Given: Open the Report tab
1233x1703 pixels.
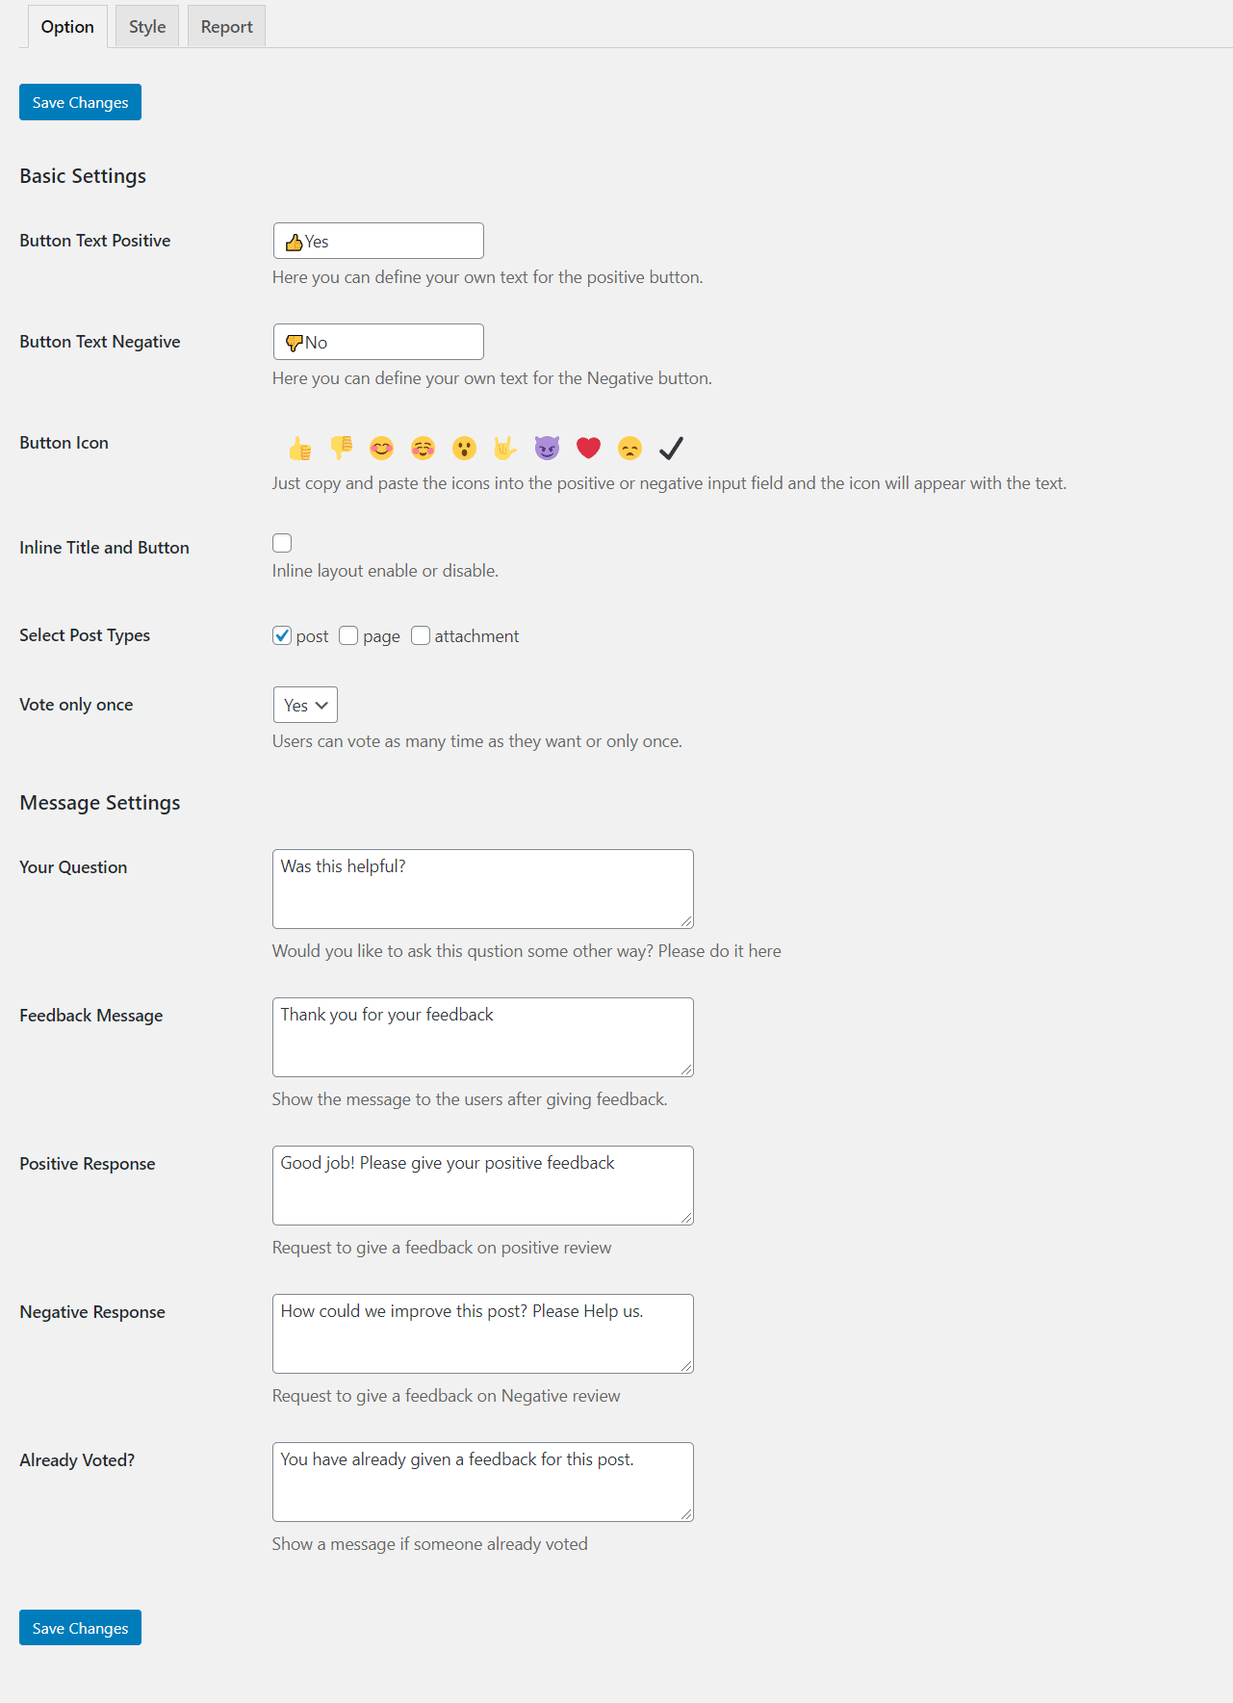Looking at the screenshot, I should (226, 27).
